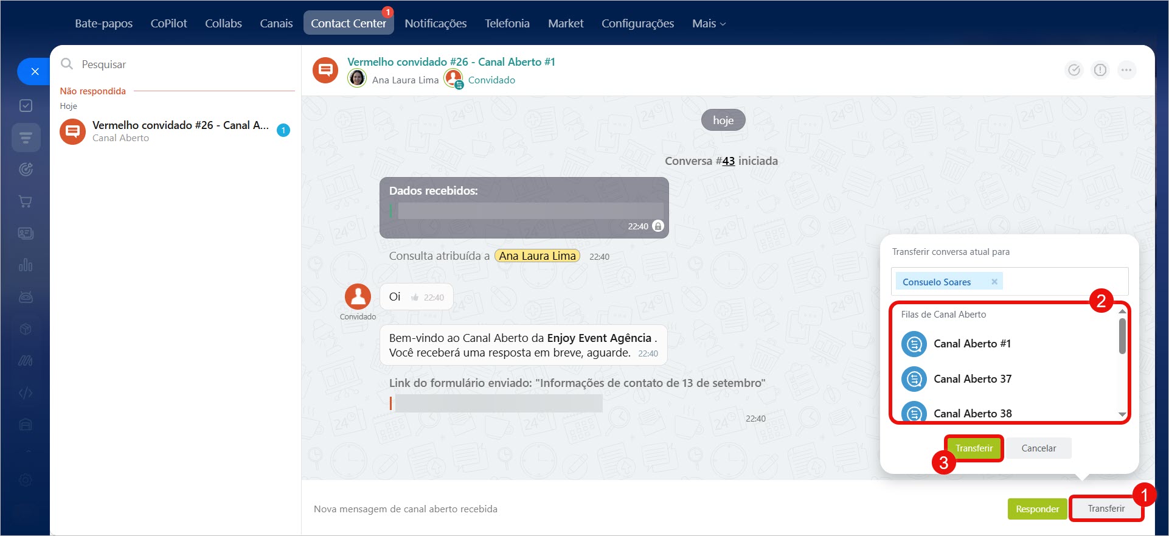Open the robot automation icon in sidebar
Viewport: 1169px width, 536px height.
click(26, 297)
